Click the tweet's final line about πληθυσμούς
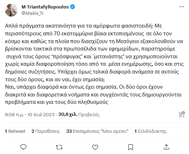 pyautogui.click(x=57, y=102)
